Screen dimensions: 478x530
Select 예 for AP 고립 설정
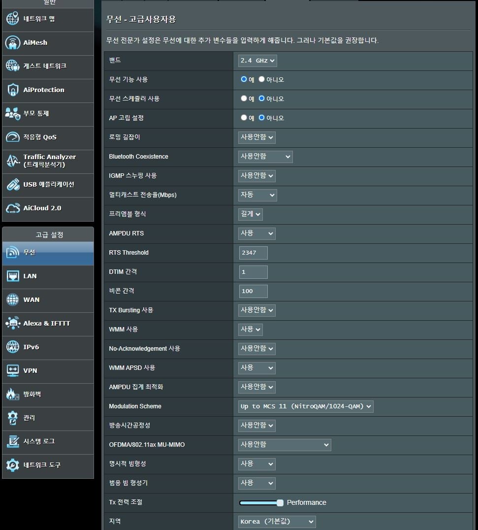(x=244, y=118)
